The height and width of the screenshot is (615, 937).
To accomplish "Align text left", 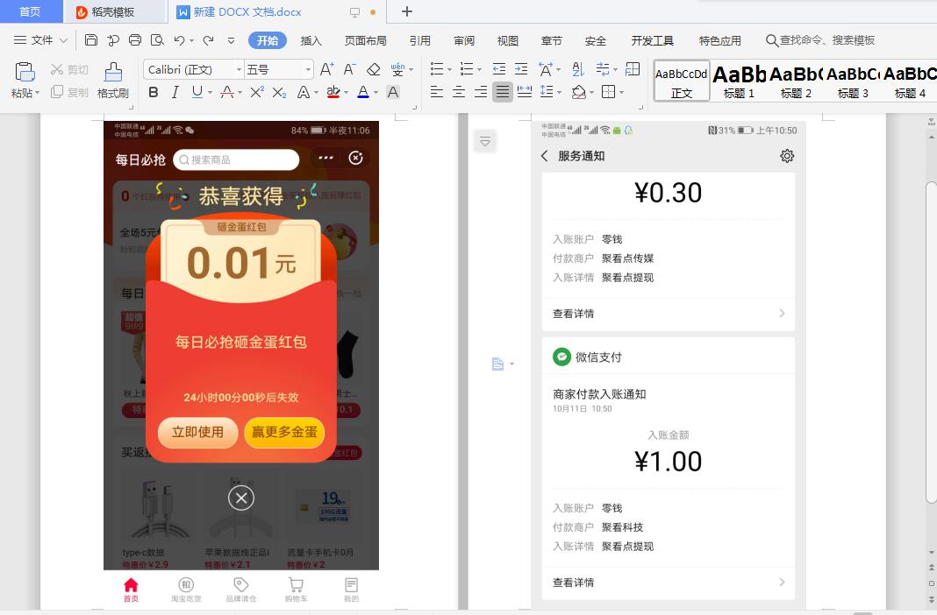I will (x=437, y=92).
